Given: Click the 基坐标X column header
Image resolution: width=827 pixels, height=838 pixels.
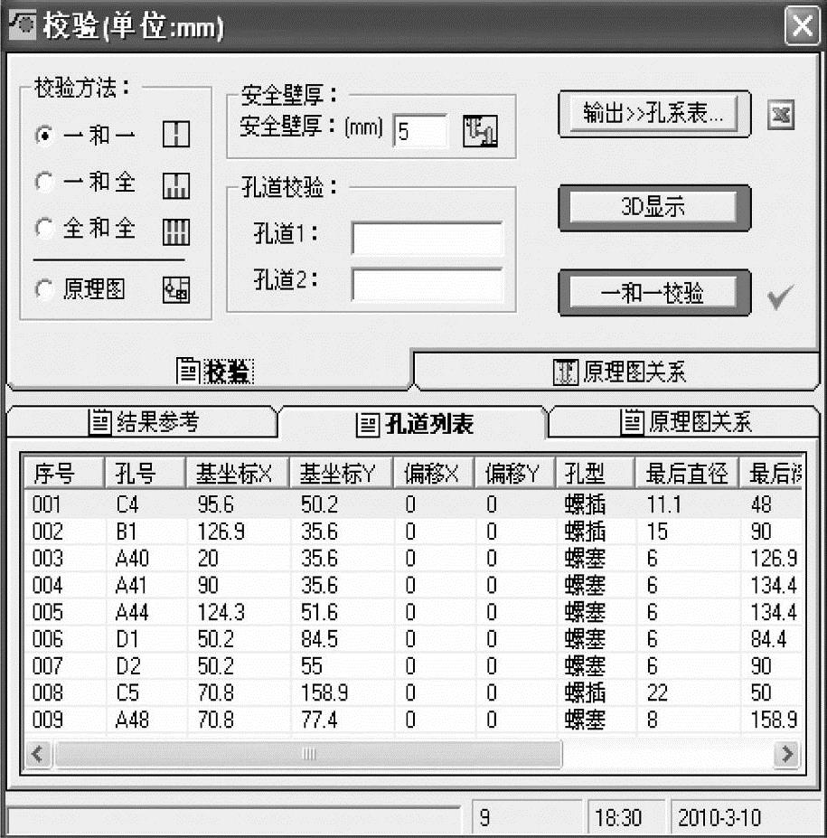Looking at the screenshot, I should 237,473.
